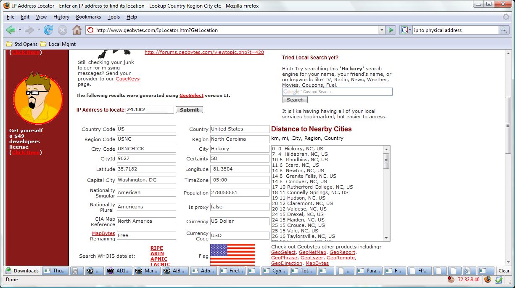Click the Google Custom Search button
Viewport: 515px width, 288px height.
click(x=295, y=100)
